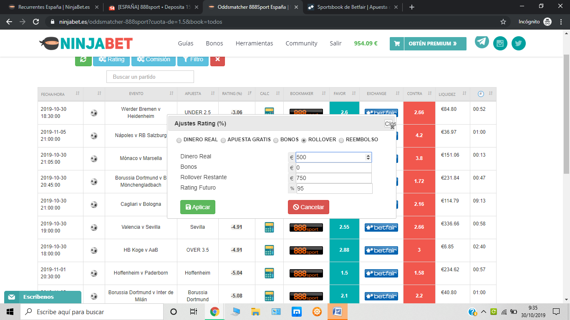570x320 pixels.
Task: Click the red Cancelar button
Action: tap(308, 207)
